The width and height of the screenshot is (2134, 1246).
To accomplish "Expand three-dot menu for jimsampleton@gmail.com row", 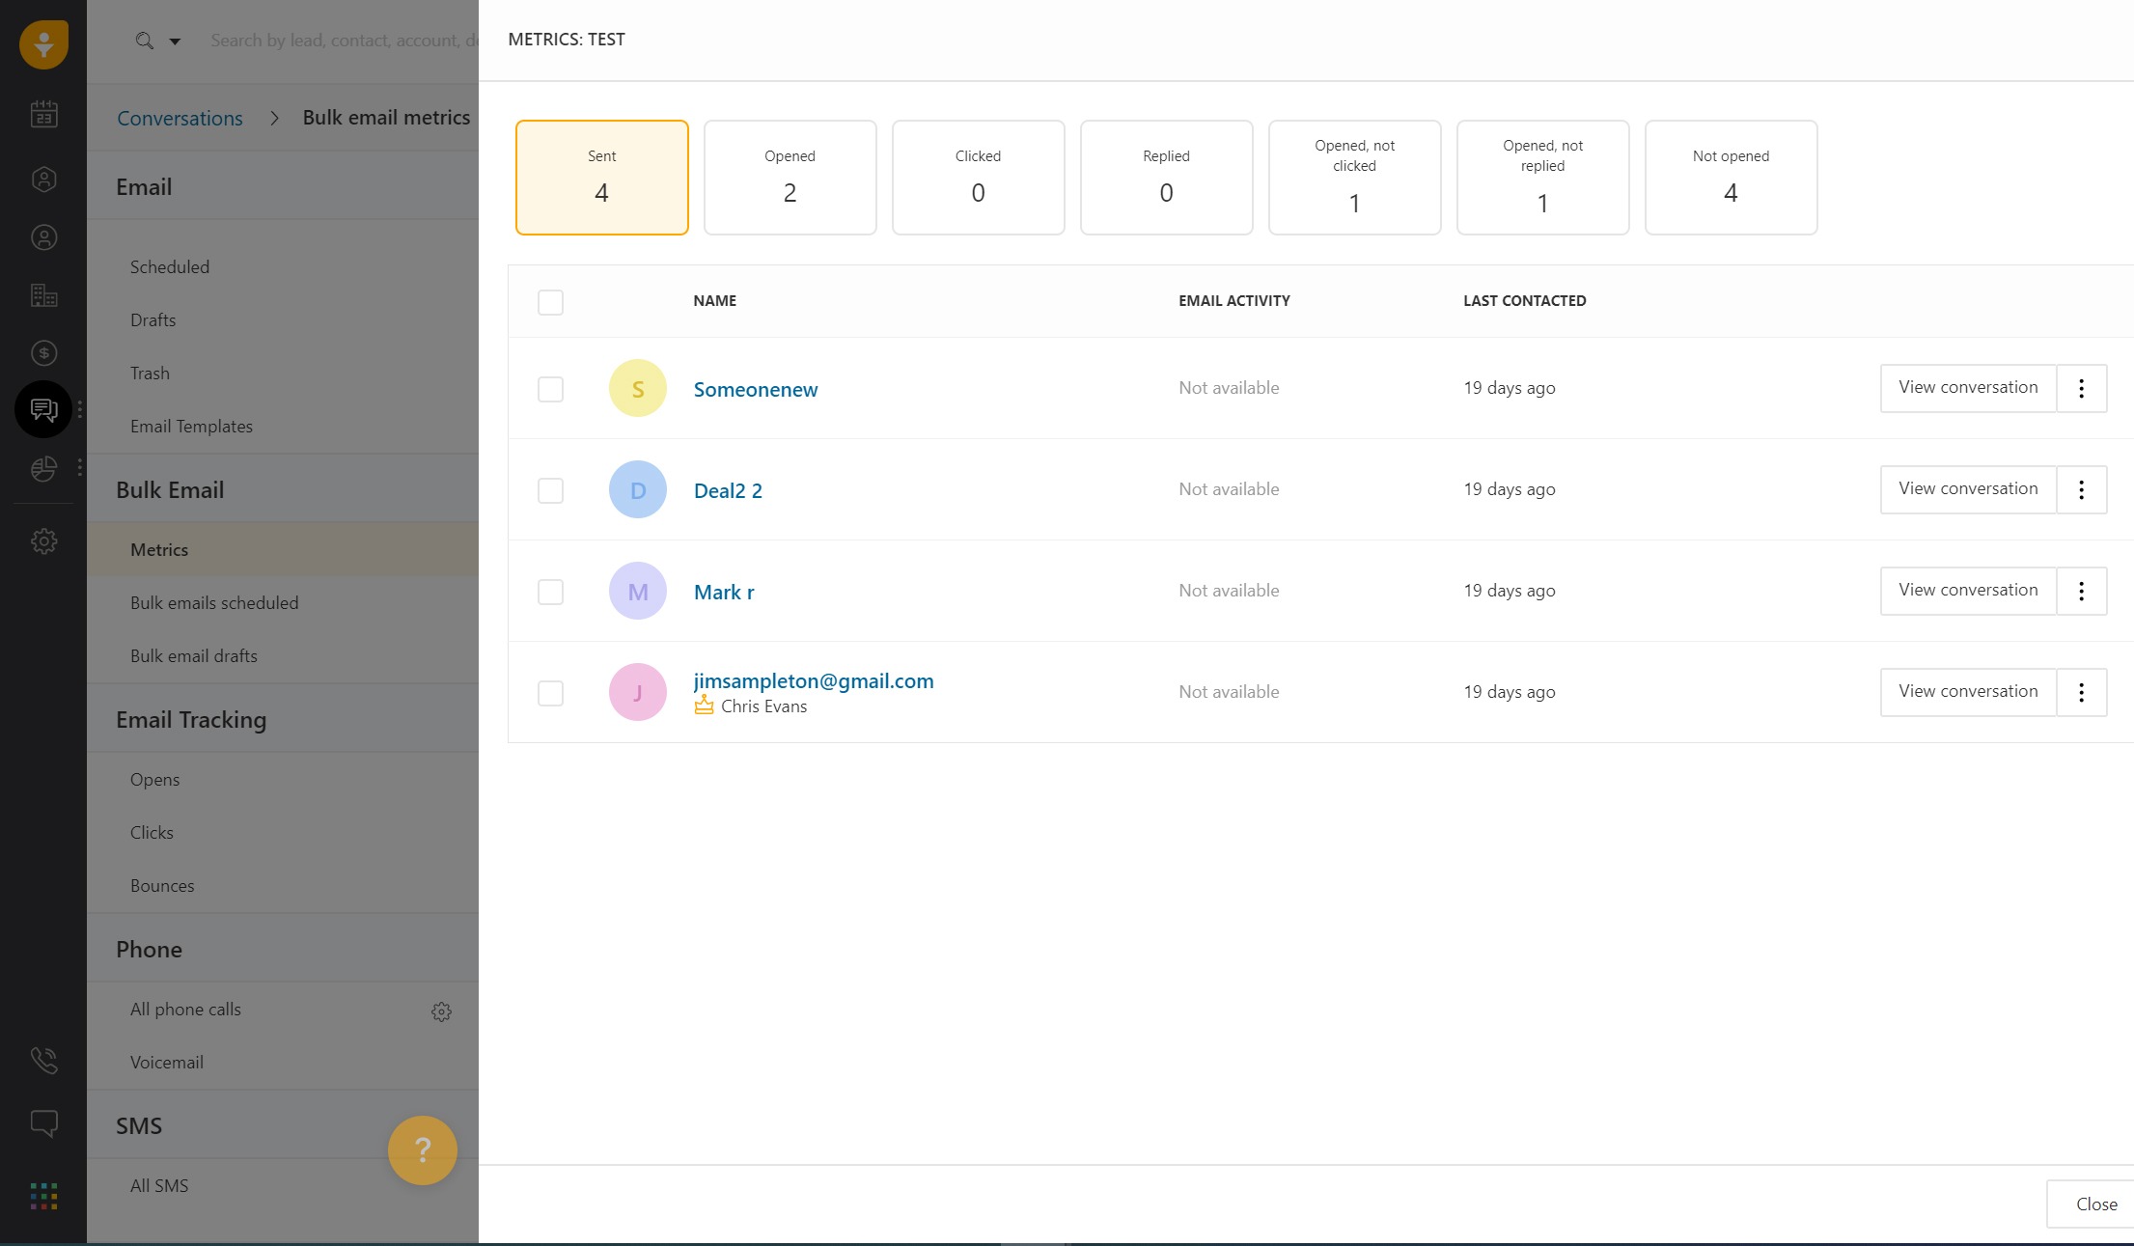I will click(x=2081, y=692).
